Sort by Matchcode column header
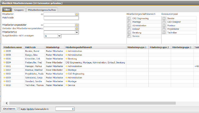 coord(35,47)
